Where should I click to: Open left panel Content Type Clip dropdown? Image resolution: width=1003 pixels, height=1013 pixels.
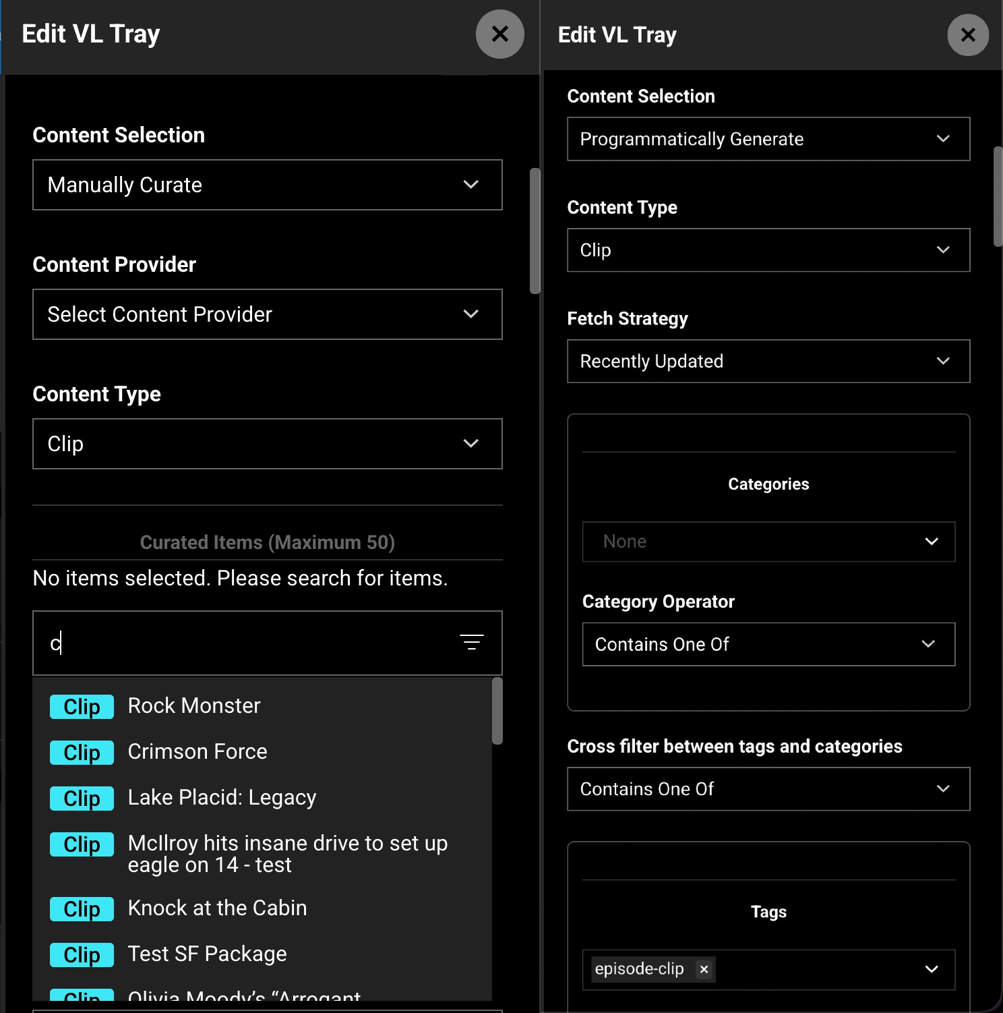coord(268,444)
